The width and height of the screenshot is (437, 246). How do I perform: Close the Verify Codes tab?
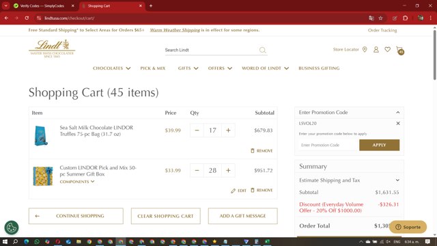pos(73,5)
